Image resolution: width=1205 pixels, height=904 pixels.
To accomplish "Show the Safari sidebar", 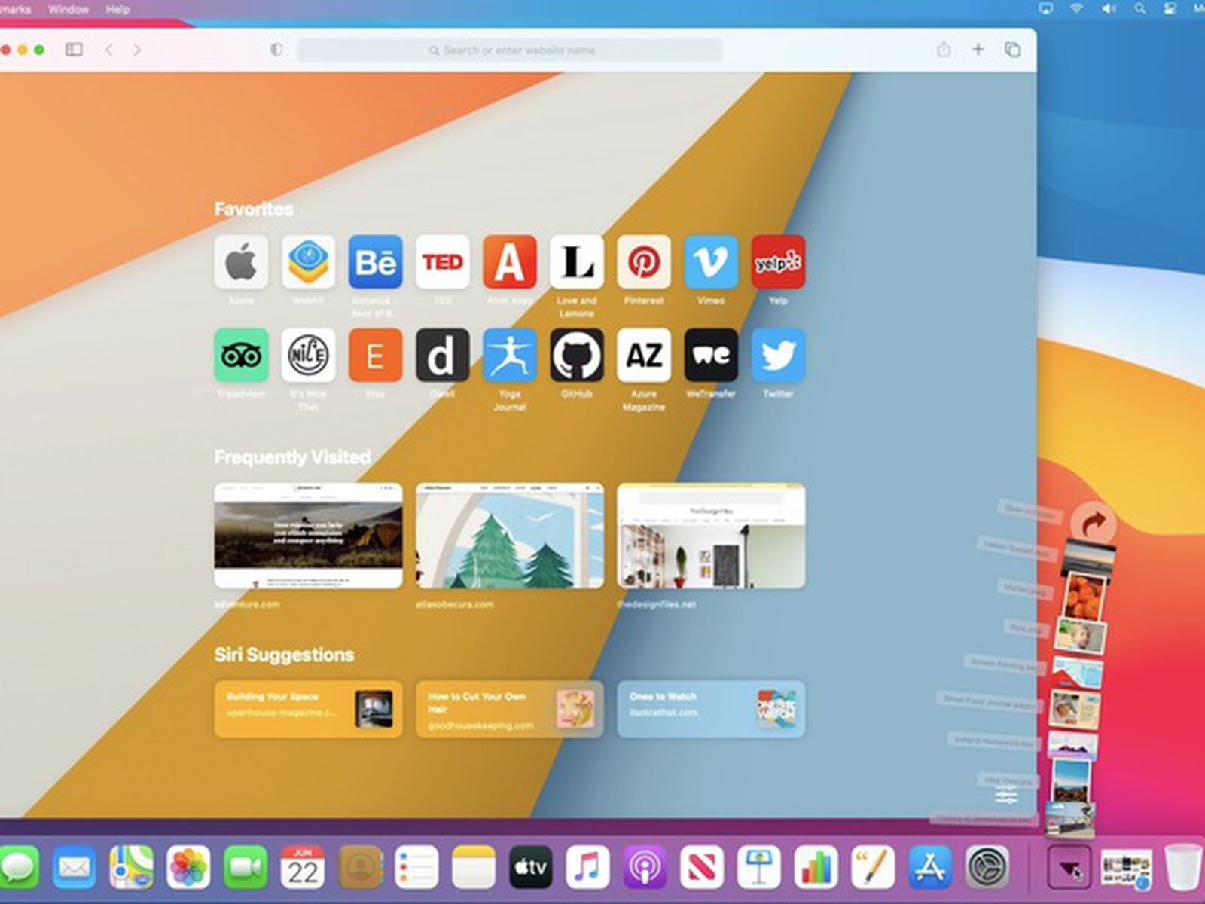I will (x=75, y=48).
